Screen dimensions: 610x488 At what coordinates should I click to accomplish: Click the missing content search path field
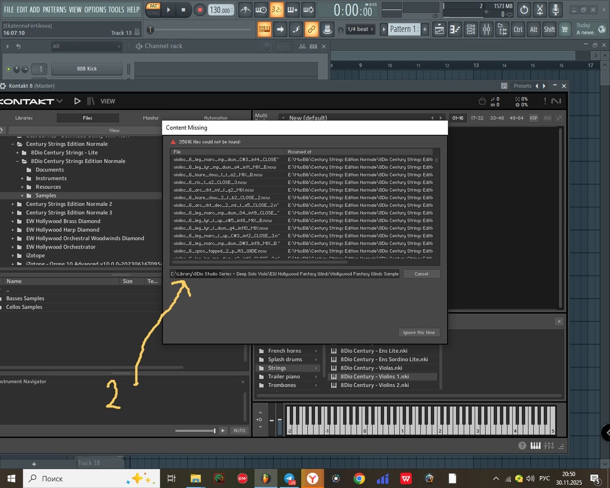pyautogui.click(x=285, y=273)
